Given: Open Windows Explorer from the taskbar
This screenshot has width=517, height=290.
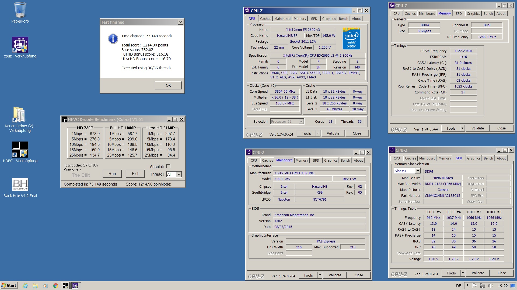Looking at the screenshot, I should pyautogui.click(x=35, y=286).
